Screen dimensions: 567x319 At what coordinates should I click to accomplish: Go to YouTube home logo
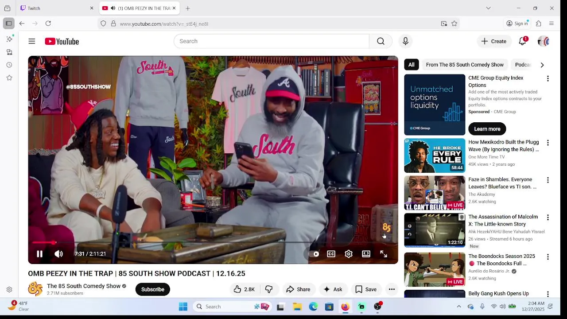coord(62,41)
